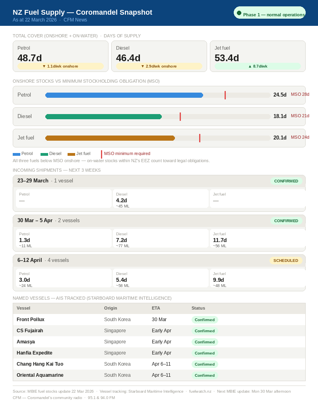Click CONFIRMED badge for 23–29 March shipments
Image resolution: width=318 pixels, height=403 pixels.
click(286, 181)
